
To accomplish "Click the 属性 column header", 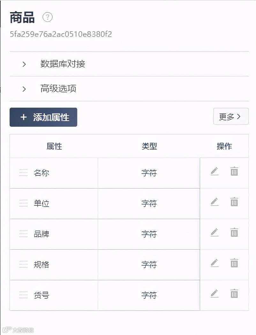I will (54, 146).
